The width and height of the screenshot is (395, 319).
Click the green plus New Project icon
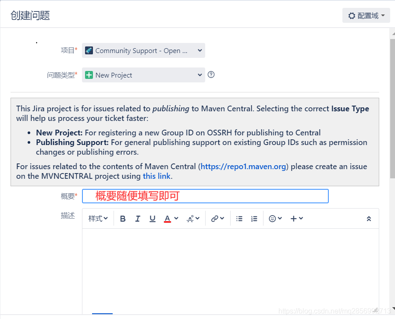[89, 75]
